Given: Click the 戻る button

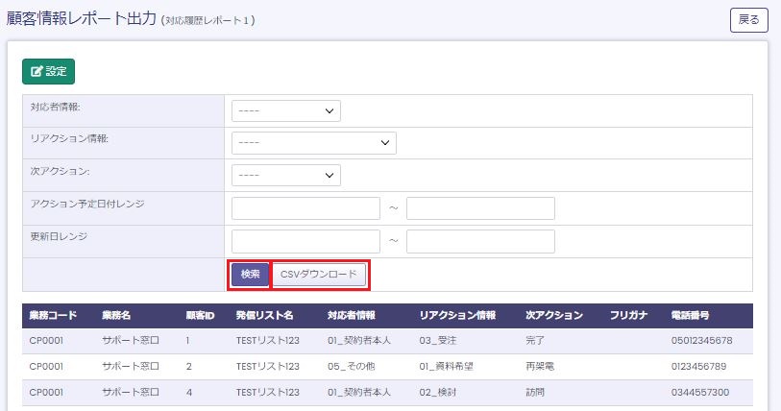Looking at the screenshot, I should click(748, 20).
